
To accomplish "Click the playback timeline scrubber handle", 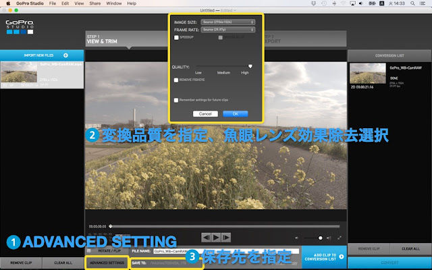I will coord(111,226).
